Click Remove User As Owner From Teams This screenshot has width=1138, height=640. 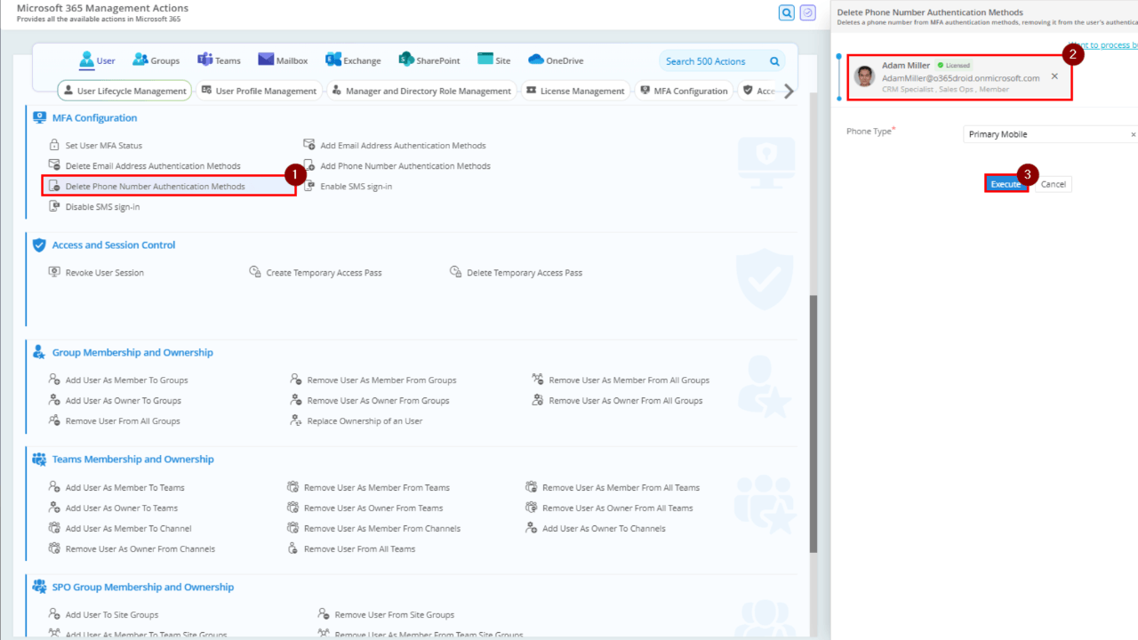365,508
